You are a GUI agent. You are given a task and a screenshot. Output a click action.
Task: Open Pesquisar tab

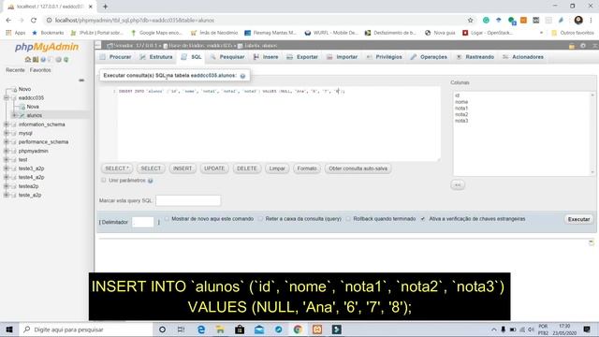[227, 57]
